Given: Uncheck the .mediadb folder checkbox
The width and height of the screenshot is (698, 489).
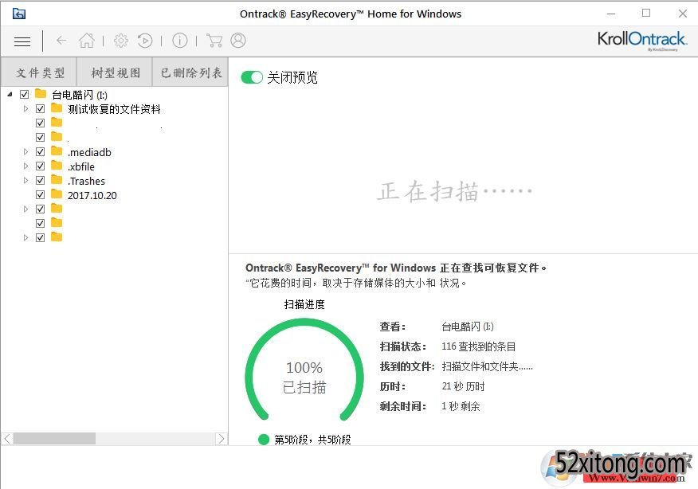Looking at the screenshot, I should pos(40,152).
